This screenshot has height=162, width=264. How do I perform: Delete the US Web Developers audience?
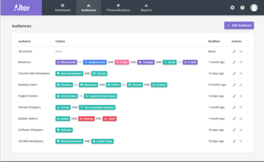(241, 141)
